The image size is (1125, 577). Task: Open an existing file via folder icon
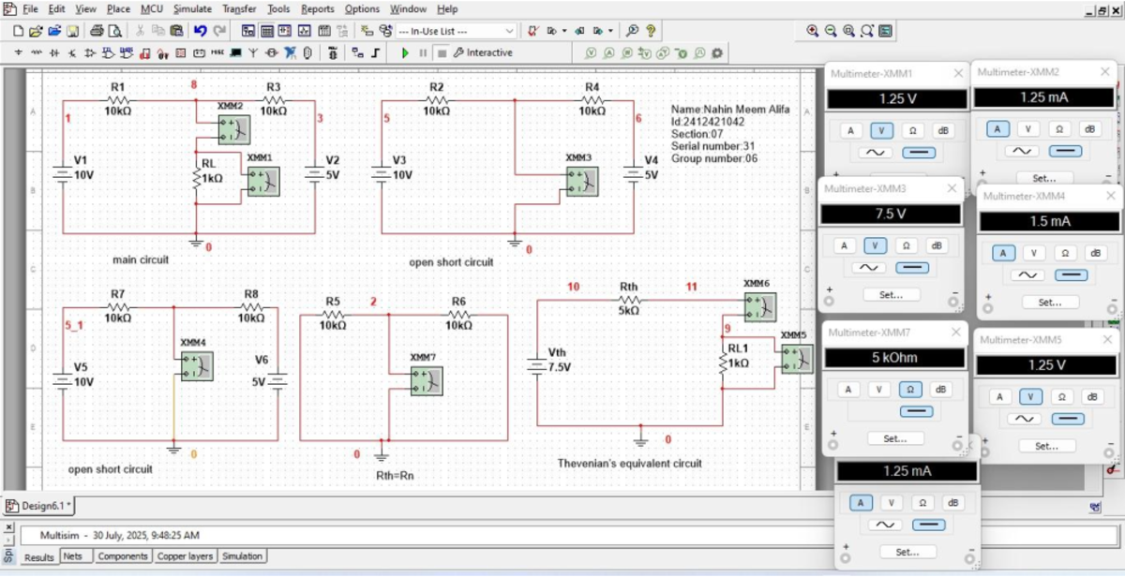(x=35, y=31)
